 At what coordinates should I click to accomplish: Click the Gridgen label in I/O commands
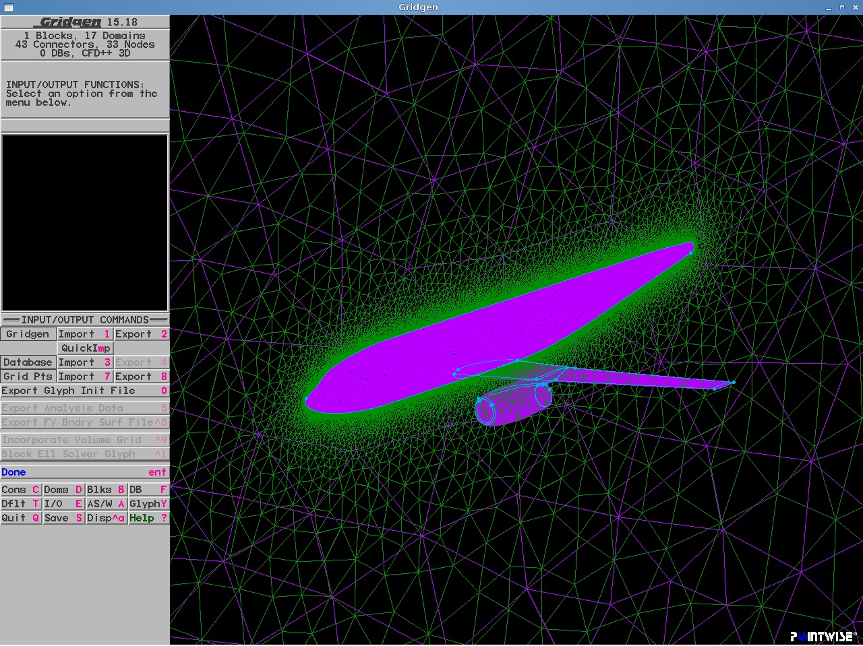tap(28, 334)
